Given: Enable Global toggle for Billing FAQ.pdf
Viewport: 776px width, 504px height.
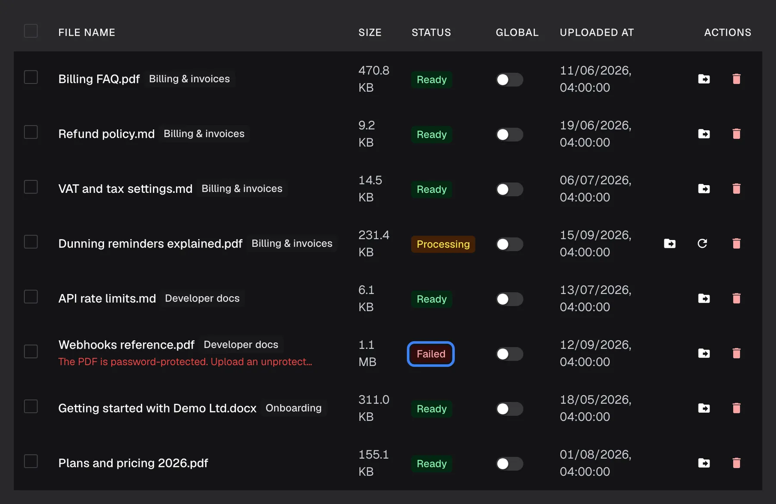Looking at the screenshot, I should tap(509, 80).
